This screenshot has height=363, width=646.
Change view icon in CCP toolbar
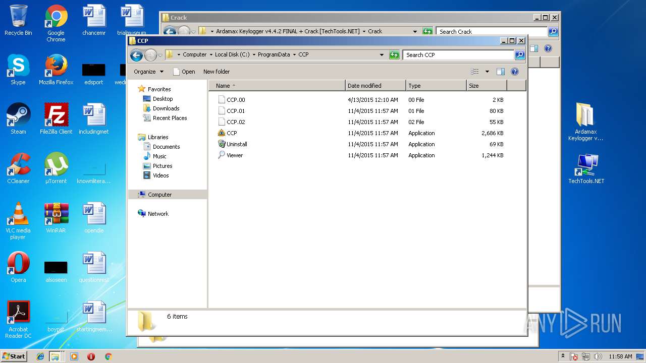point(475,72)
